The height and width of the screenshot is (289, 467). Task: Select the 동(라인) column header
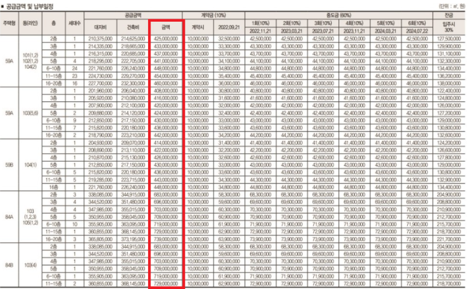point(30,23)
